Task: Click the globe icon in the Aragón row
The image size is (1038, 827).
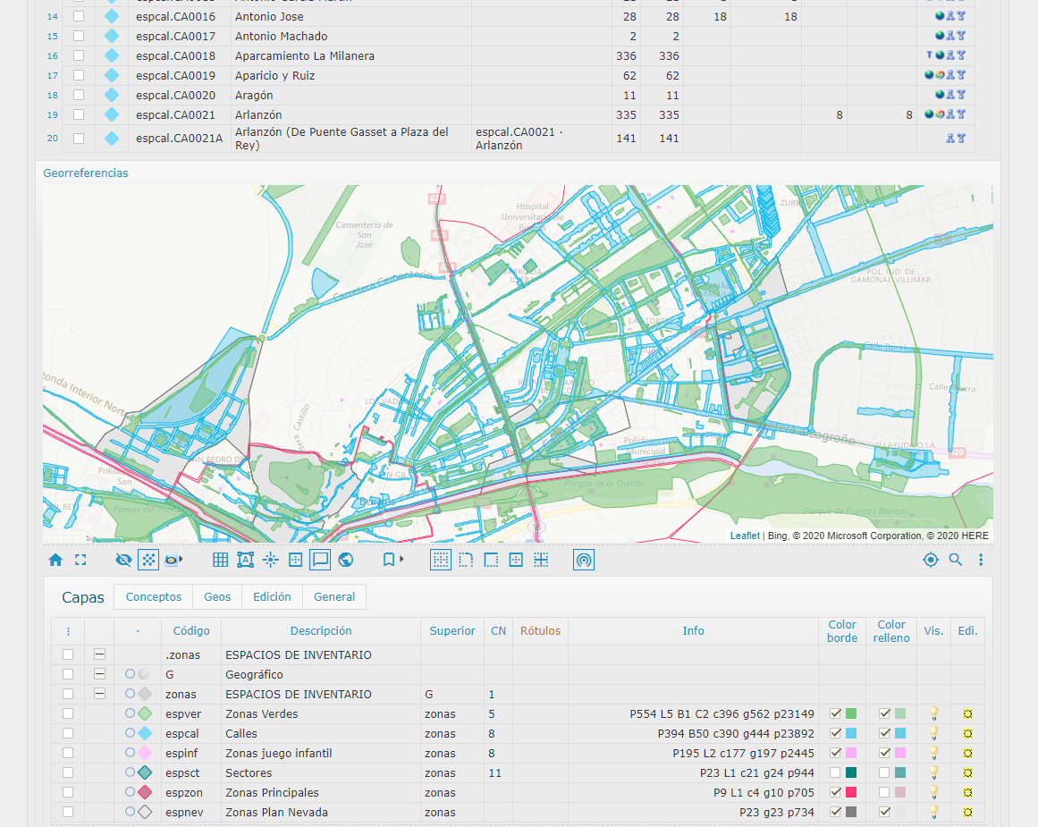Action: pyautogui.click(x=940, y=95)
